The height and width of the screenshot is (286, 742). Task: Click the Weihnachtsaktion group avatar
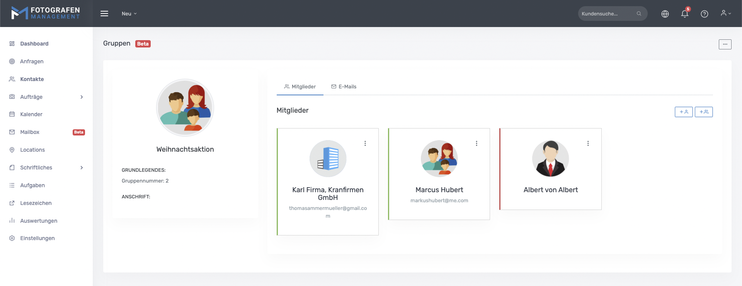pyautogui.click(x=185, y=108)
